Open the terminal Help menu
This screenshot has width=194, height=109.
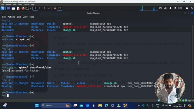click(x=32, y=17)
